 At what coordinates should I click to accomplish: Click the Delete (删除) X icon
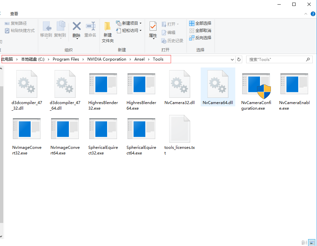[x=77, y=26]
